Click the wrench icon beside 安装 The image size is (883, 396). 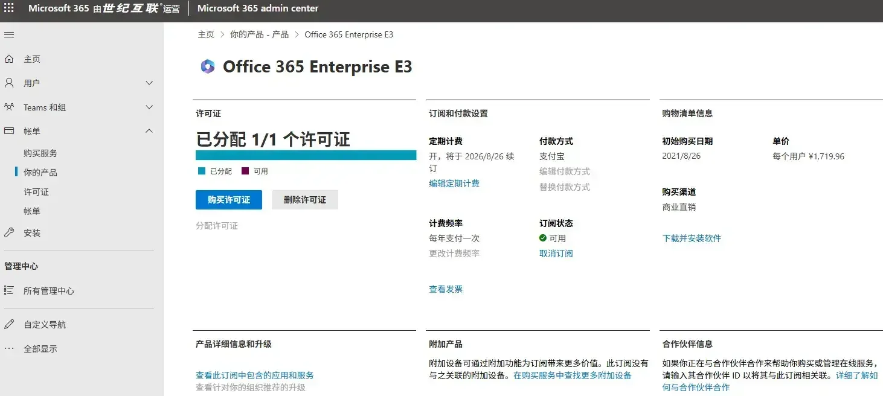pos(9,232)
